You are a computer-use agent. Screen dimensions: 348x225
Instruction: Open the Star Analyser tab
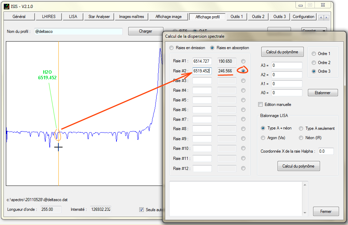[x=99, y=17]
